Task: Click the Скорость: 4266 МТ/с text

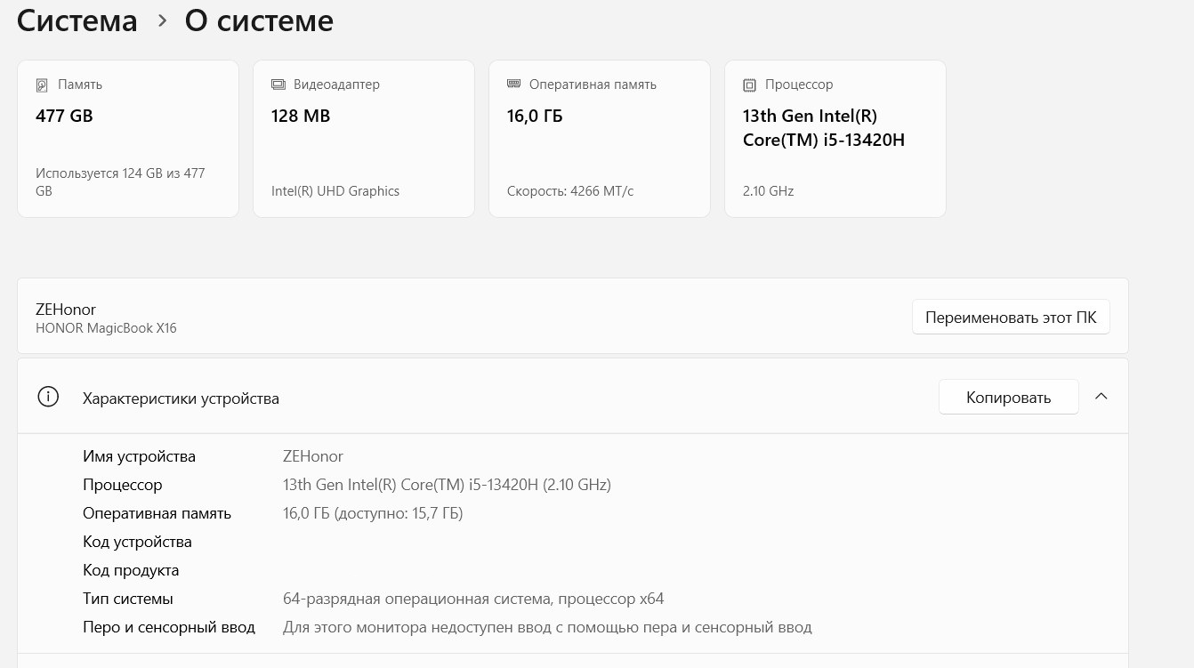Action: [x=570, y=191]
